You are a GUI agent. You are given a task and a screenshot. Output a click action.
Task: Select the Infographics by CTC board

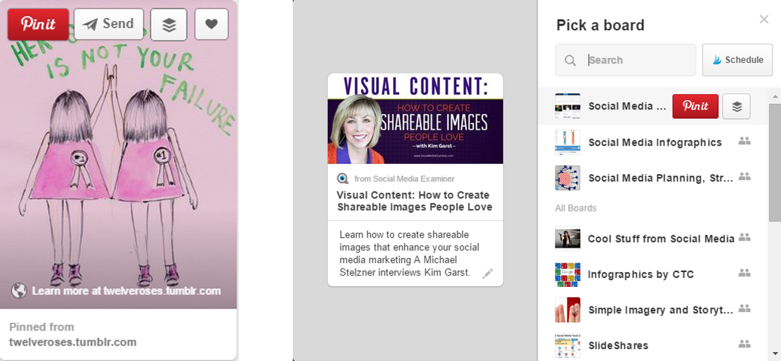653,274
